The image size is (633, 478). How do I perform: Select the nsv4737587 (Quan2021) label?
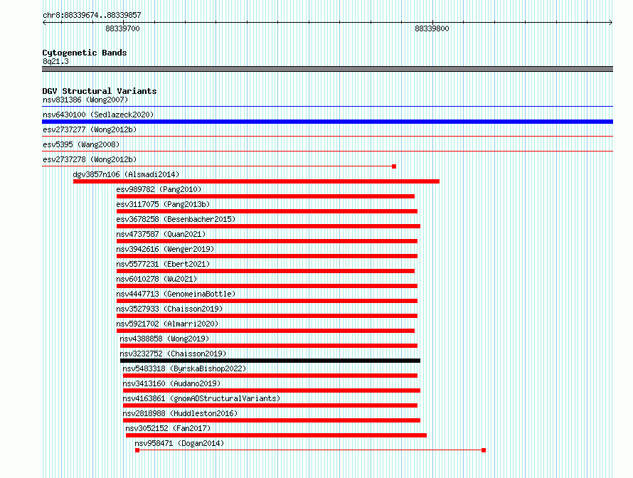tap(161, 234)
